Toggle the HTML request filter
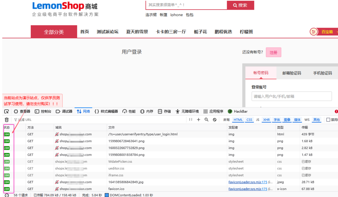Viewport: 338px width, 197px height. (238, 120)
